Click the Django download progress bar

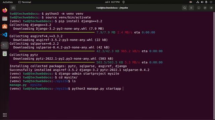tap(57, 32)
